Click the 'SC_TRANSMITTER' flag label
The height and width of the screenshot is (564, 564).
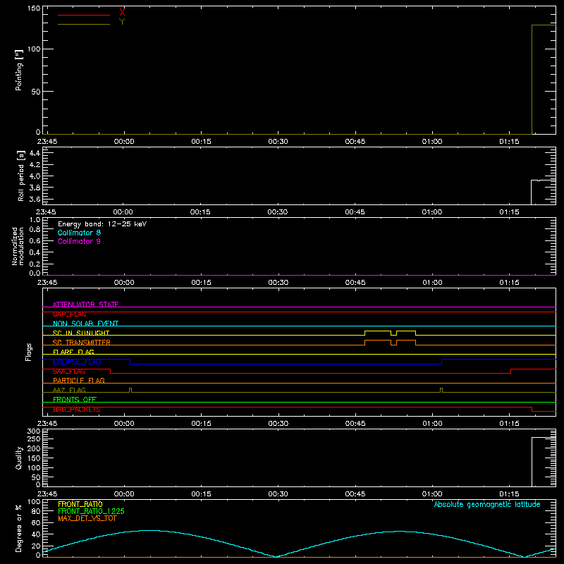81,343
